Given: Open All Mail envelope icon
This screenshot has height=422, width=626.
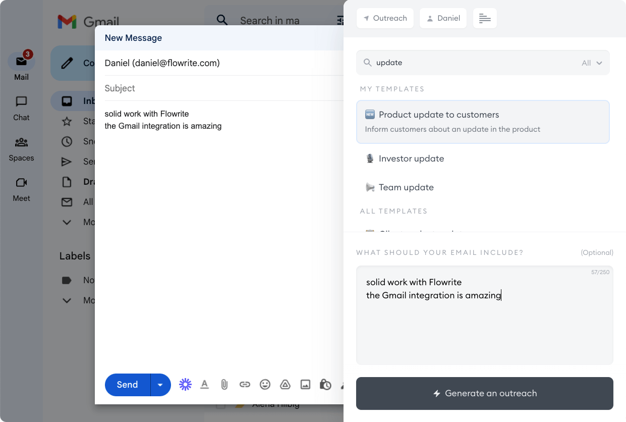Looking at the screenshot, I should [x=67, y=202].
